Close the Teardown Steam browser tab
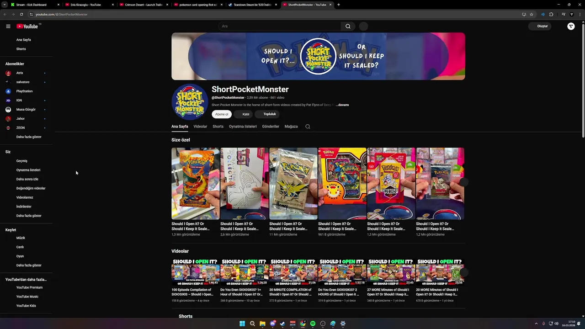 [x=276, y=5]
